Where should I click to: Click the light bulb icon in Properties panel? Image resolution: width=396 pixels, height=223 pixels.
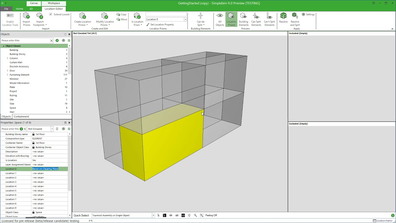57,129
